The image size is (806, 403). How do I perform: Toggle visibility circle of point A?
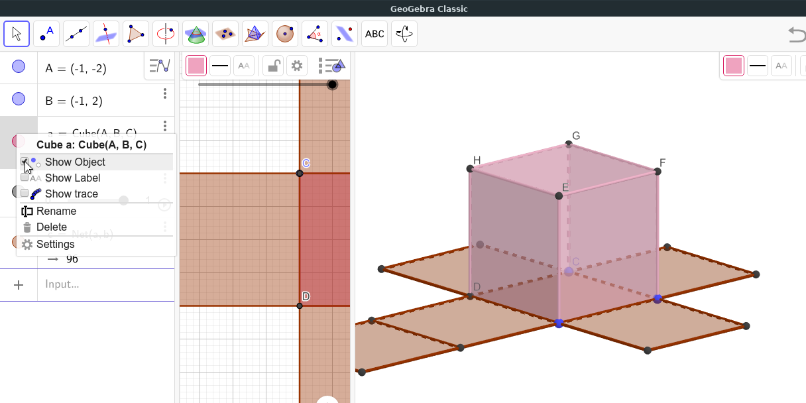click(19, 67)
